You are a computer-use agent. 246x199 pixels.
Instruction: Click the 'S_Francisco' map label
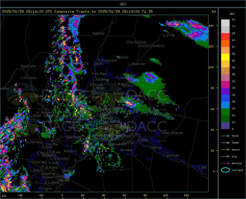107,60
